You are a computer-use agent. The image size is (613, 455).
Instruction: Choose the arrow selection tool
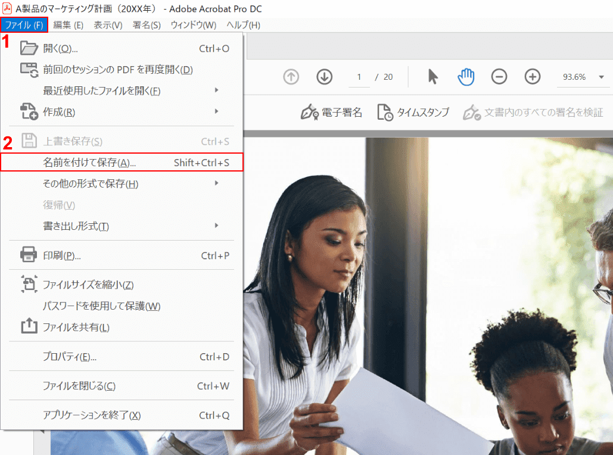click(432, 77)
